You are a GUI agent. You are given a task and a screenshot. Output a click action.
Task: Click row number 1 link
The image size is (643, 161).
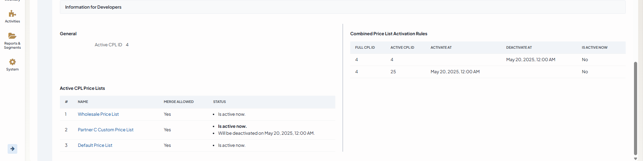66,114
